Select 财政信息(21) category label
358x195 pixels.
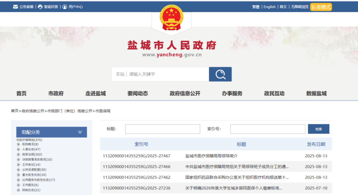[31, 190]
